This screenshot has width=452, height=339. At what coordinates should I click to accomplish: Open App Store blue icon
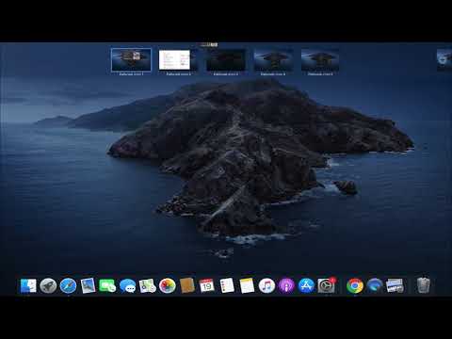pyautogui.click(x=306, y=285)
